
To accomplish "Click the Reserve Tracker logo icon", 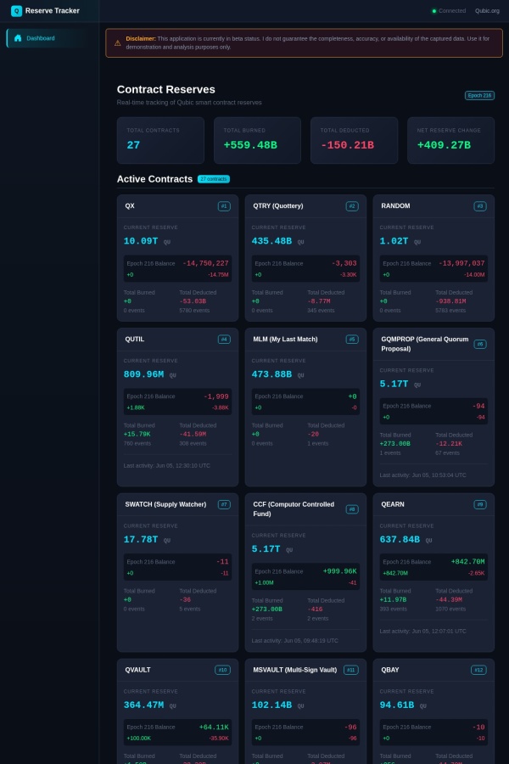I will point(17,11).
